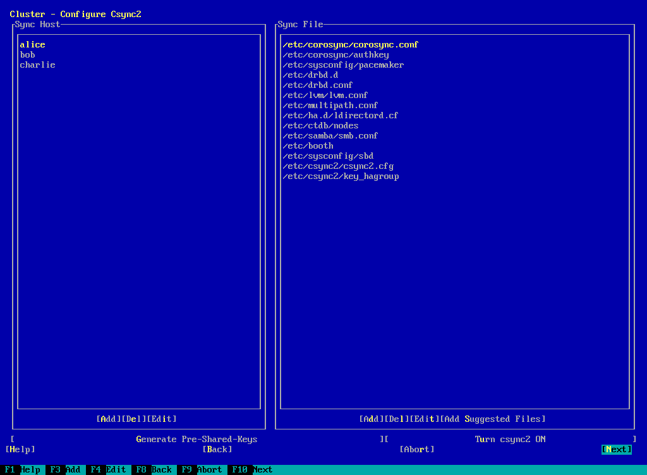Choose /etc/csync2/key_hagroup file entry
Screen dimensions: 647x475
click(x=341, y=176)
